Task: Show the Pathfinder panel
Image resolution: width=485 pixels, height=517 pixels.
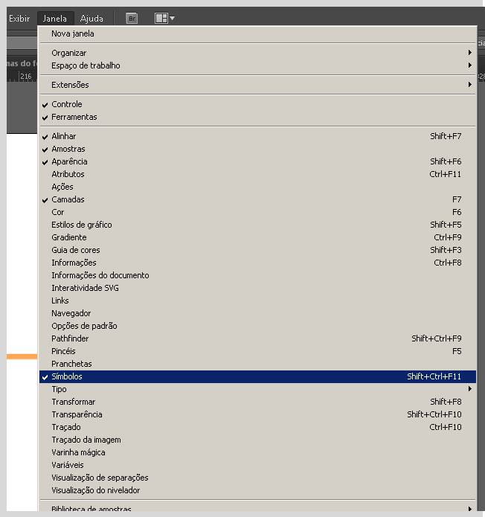Action: 258,338
